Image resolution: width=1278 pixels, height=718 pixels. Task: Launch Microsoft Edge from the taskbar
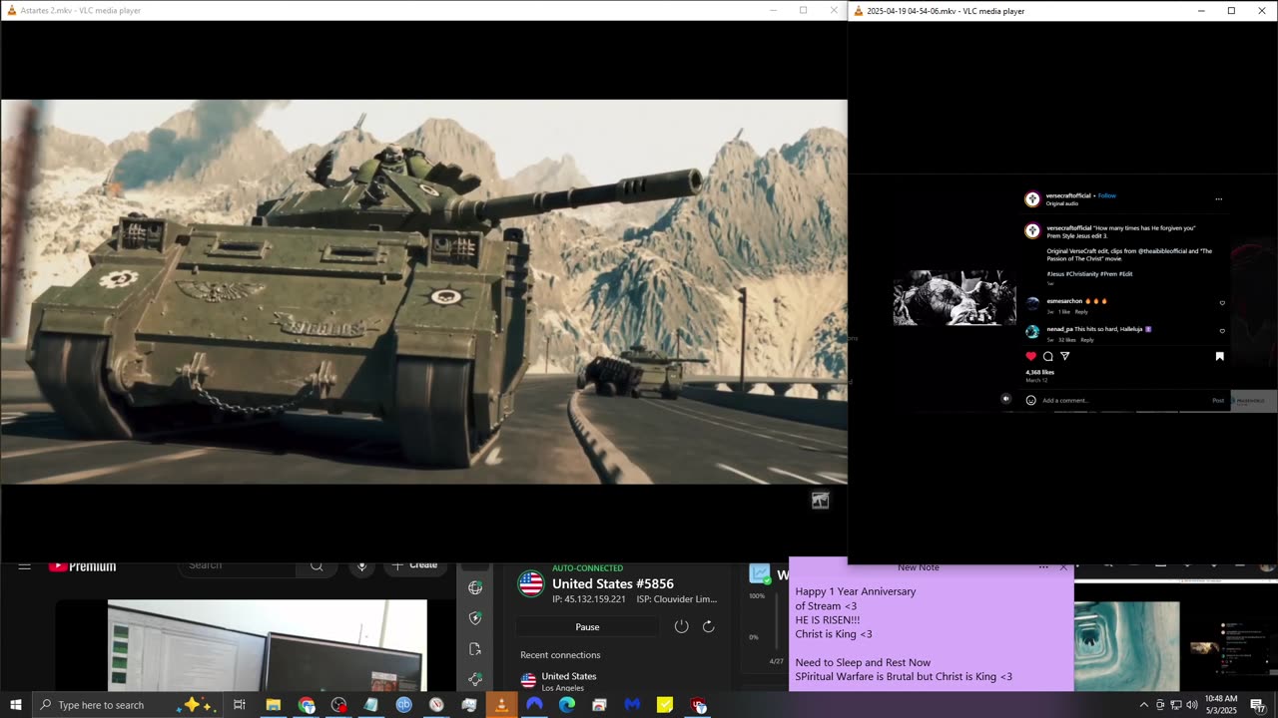click(567, 705)
